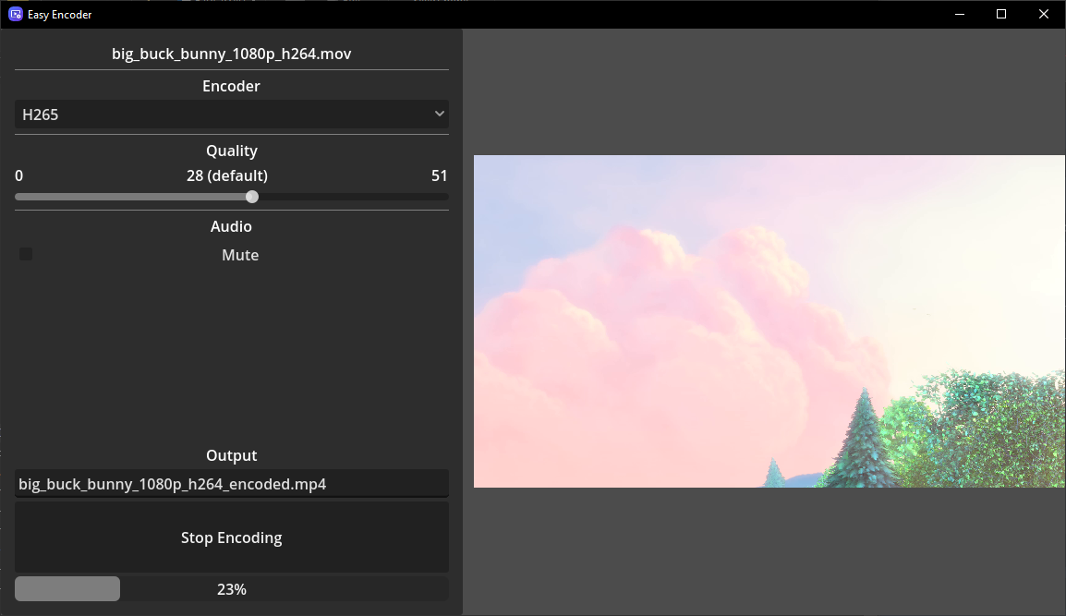
Task: Click the minimum quality value 0
Action: (19, 175)
